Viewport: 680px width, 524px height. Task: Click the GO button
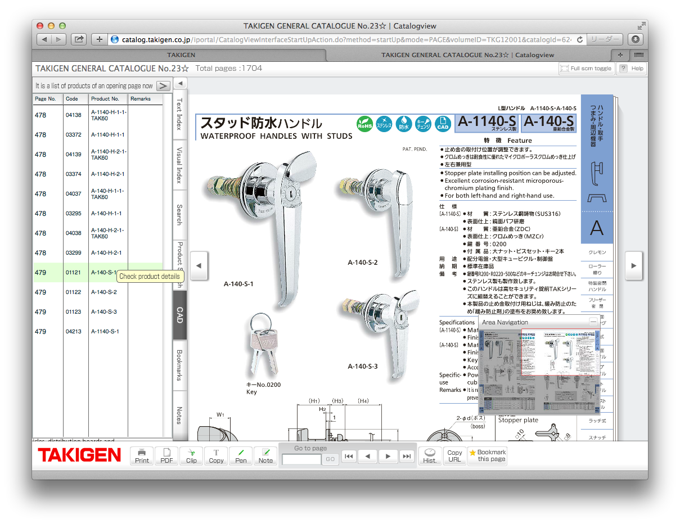[x=331, y=459]
